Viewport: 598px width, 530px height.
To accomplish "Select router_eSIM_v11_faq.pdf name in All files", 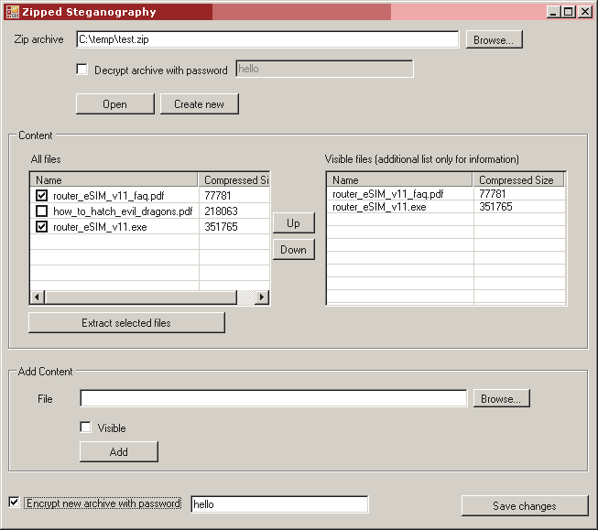I will pyautogui.click(x=109, y=196).
